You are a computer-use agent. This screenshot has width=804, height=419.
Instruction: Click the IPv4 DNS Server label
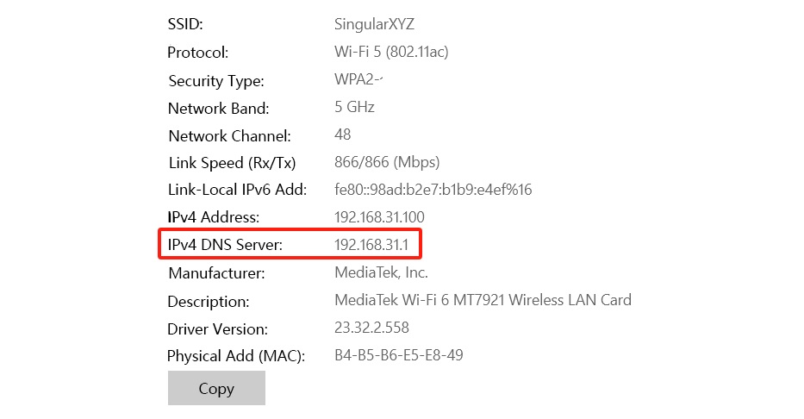tap(225, 245)
